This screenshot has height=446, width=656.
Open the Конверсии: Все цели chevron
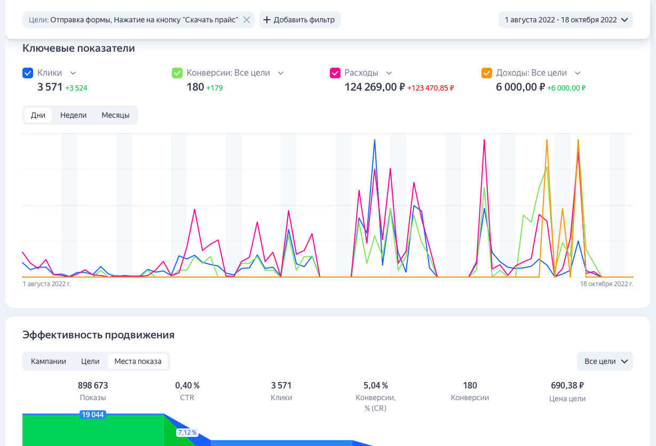(281, 73)
